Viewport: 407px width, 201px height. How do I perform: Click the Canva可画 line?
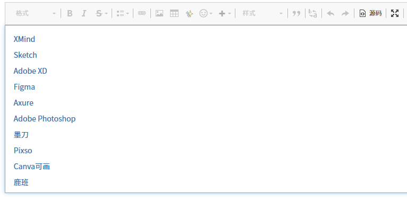click(x=32, y=167)
